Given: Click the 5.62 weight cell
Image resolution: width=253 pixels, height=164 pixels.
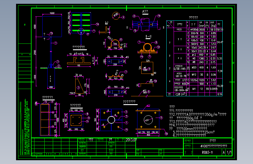Looking at the screenshot, I should click(213, 80).
